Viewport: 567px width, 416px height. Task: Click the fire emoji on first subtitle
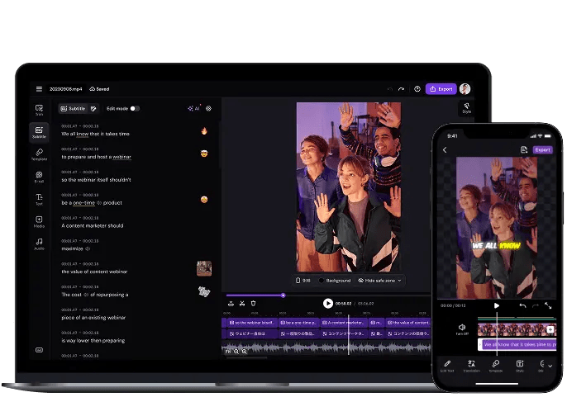point(204,130)
